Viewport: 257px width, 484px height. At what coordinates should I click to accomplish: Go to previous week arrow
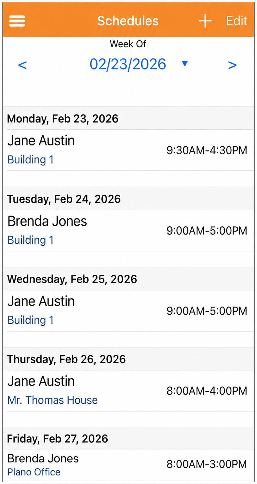[22, 65]
